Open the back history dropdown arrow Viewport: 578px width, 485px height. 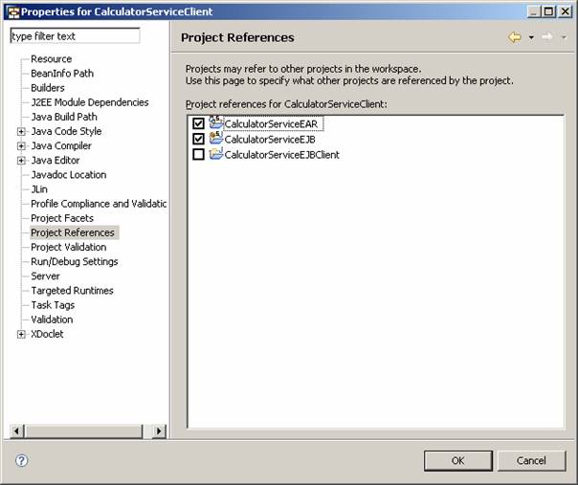coord(530,37)
